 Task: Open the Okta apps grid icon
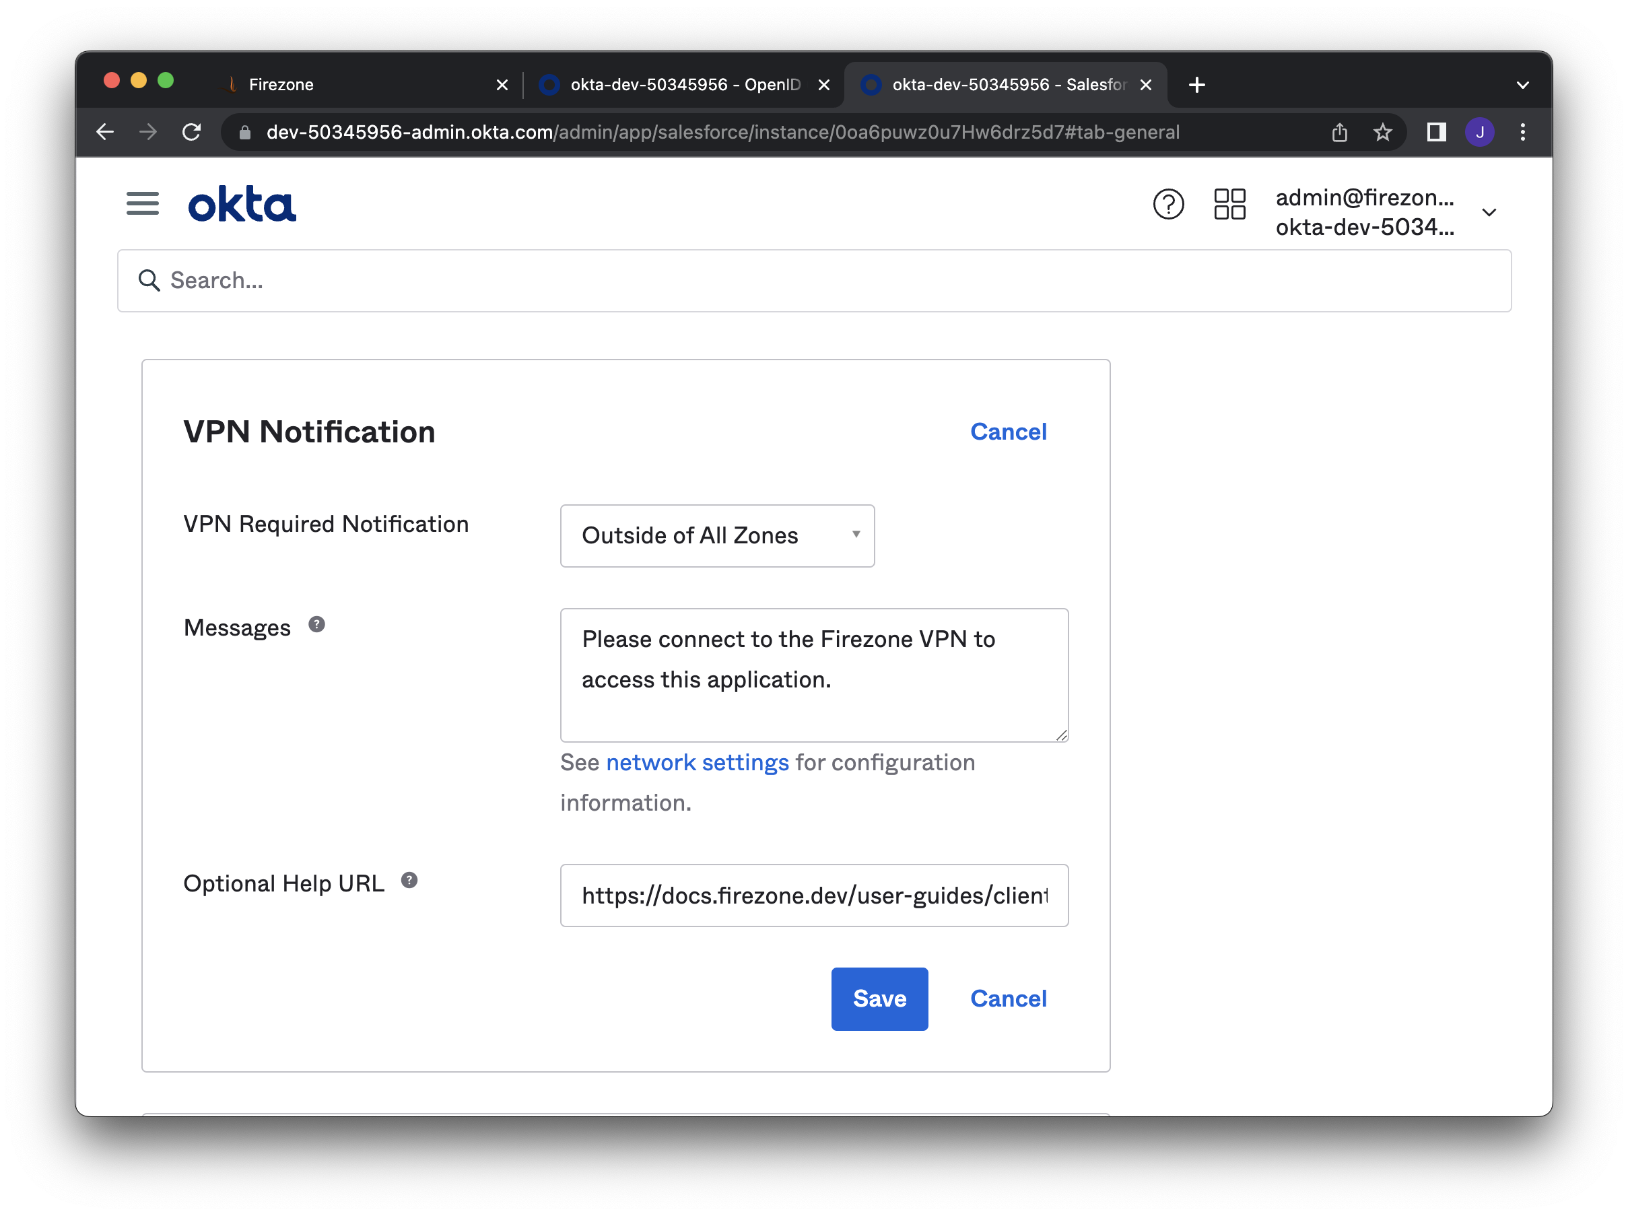(x=1229, y=206)
